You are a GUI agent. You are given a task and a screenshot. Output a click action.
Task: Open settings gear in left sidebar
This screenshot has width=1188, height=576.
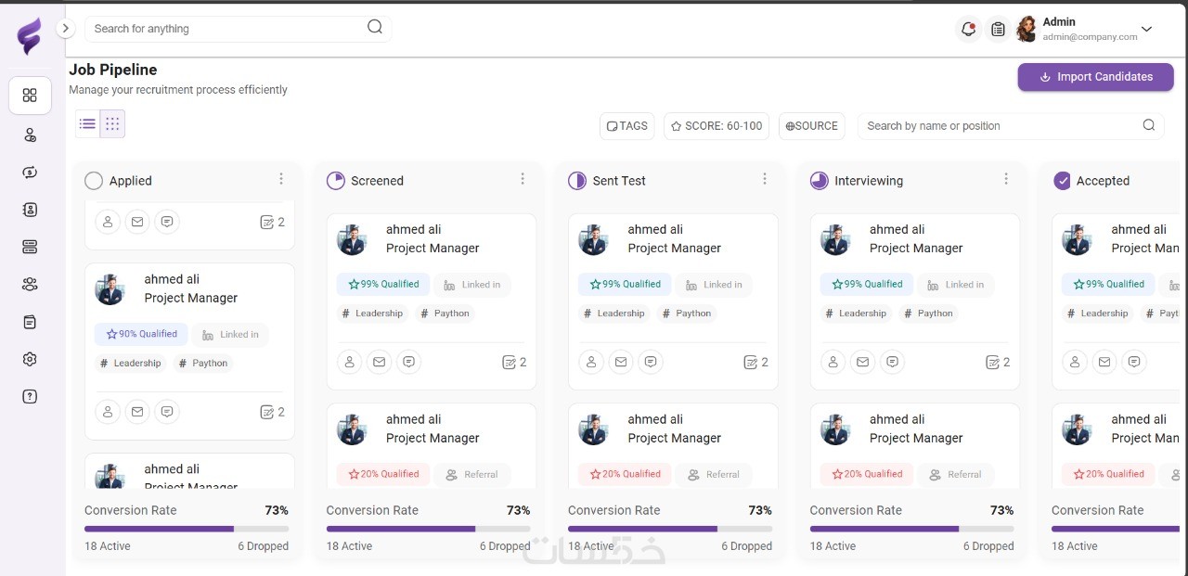pos(30,359)
